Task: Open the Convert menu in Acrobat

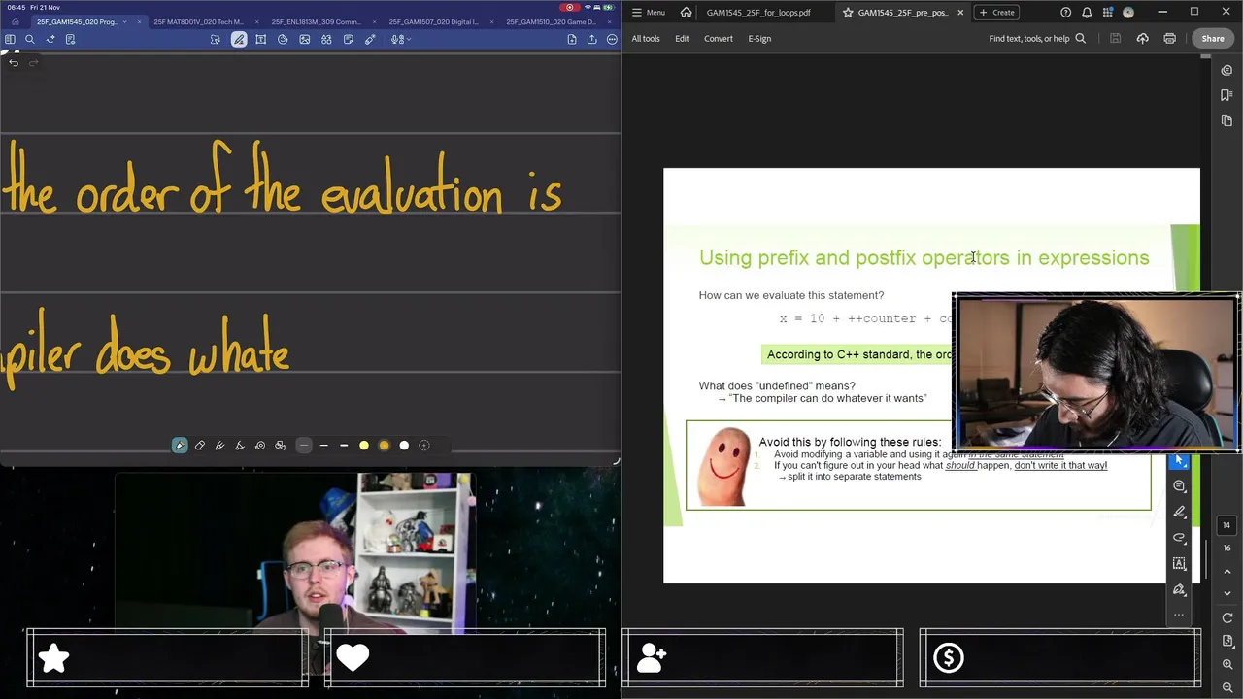Action: pyautogui.click(x=719, y=39)
